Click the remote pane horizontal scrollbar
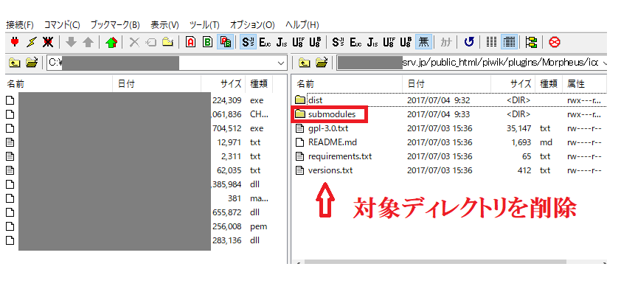 click(435, 262)
